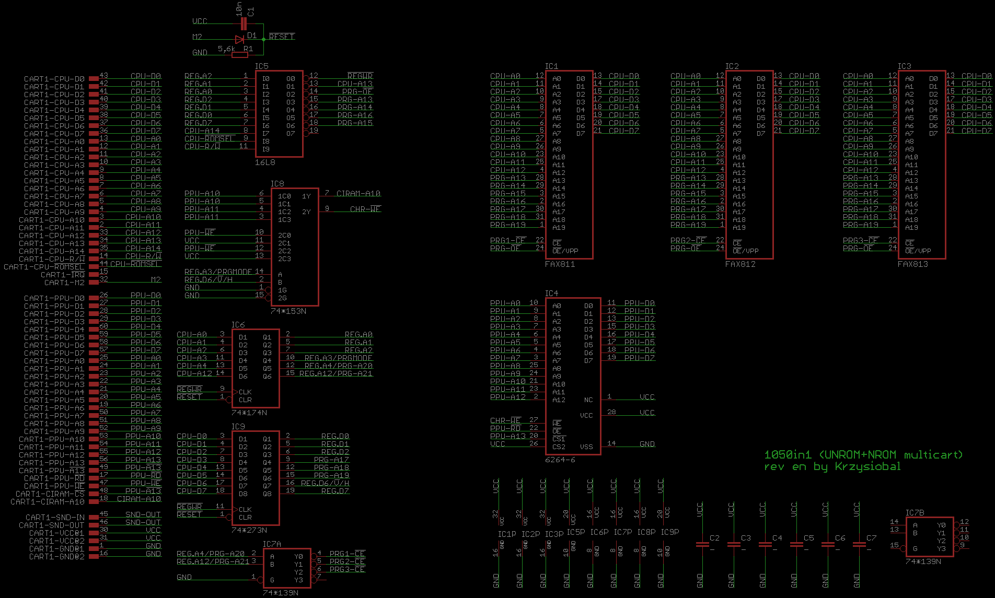Select the IC5P power supply symbol
Viewport: 995px width, 598px height.
pyautogui.click(x=570, y=533)
